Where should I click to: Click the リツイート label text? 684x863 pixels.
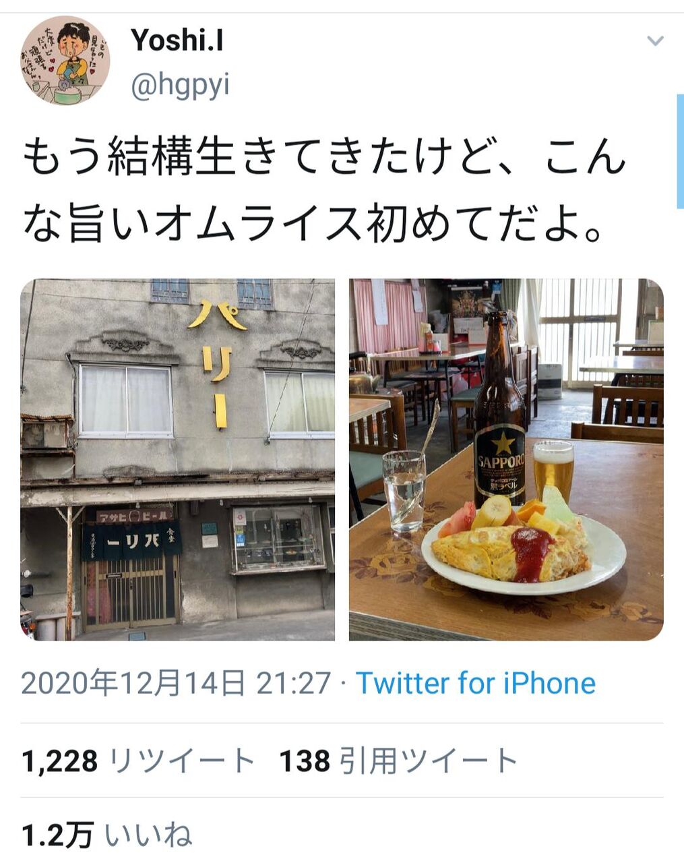(x=182, y=761)
